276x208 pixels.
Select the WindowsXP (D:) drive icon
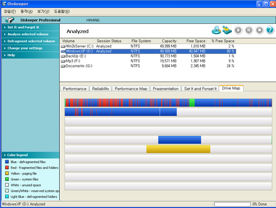point(63,51)
